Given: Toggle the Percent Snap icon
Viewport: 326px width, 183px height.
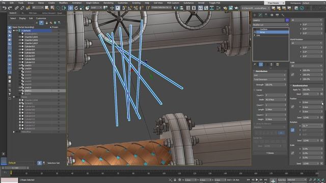Looking at the screenshot, I should (135, 8).
